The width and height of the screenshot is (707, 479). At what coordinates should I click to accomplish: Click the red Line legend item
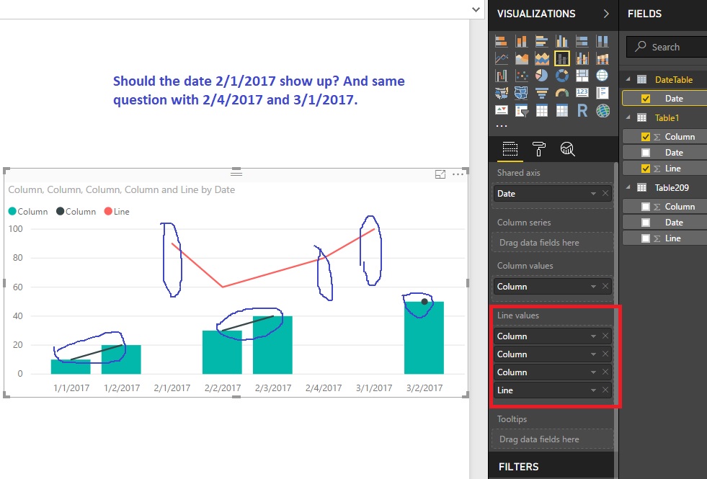point(117,211)
